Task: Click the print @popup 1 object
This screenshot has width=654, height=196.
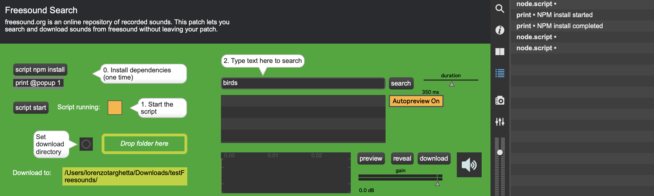Action: click(38, 83)
